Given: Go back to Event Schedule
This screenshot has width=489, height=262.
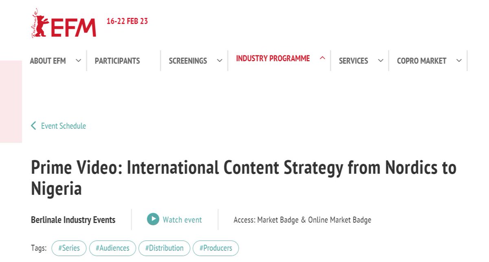Looking at the screenshot, I should [x=64, y=126].
